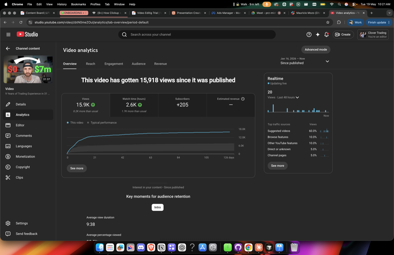This screenshot has height=255, width=394.
Task: Open site information icon in address bar
Action: click(30, 22)
